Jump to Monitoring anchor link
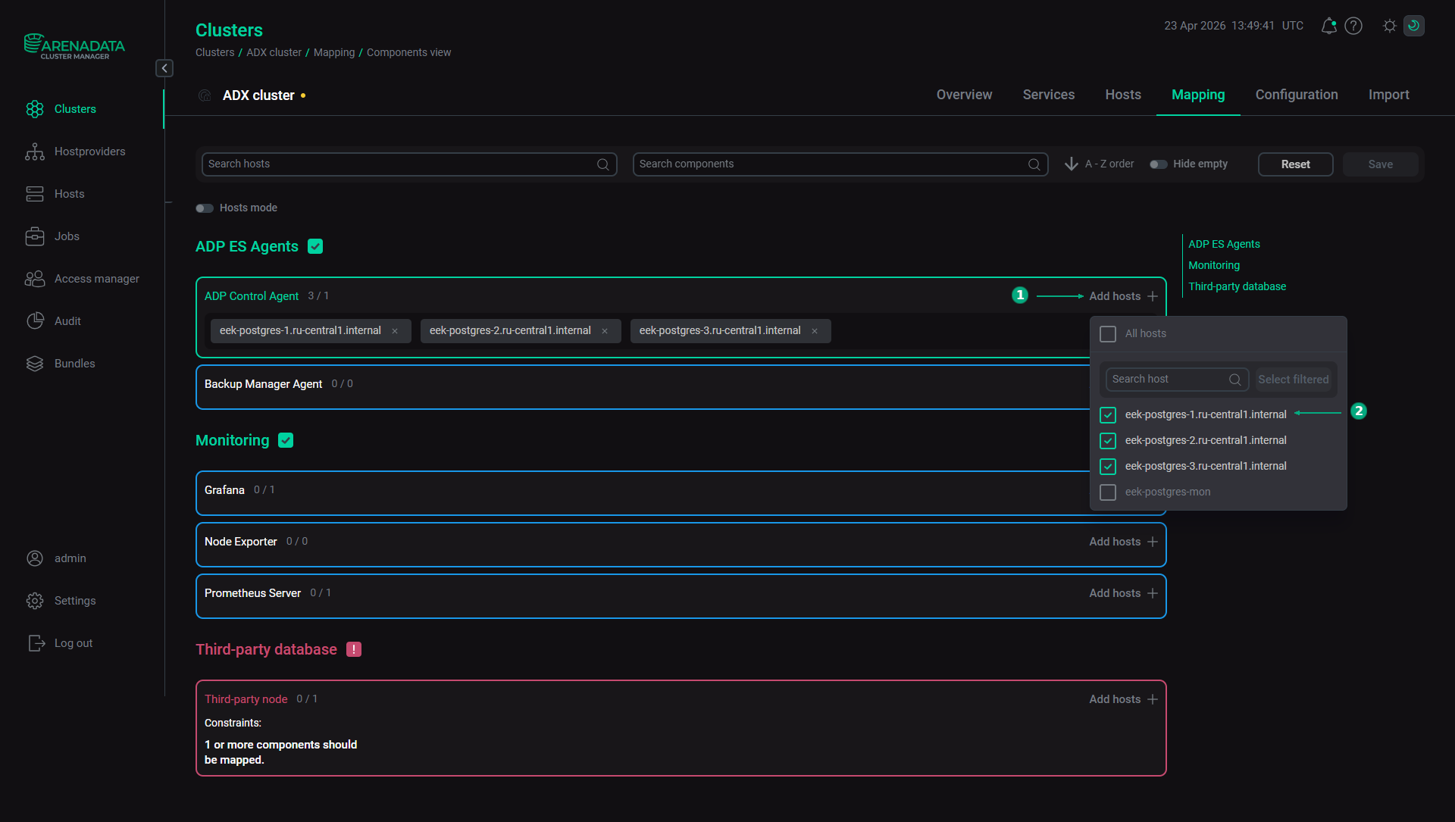Image resolution: width=1455 pixels, height=822 pixels. [1214, 265]
